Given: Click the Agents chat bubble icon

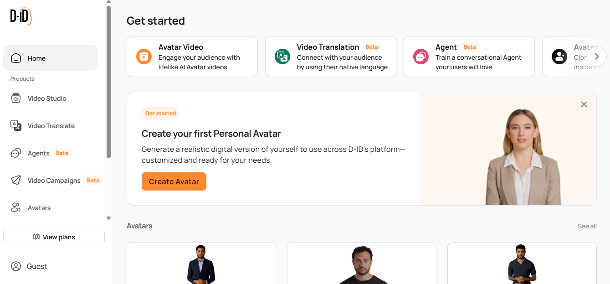Looking at the screenshot, I should click(16, 153).
